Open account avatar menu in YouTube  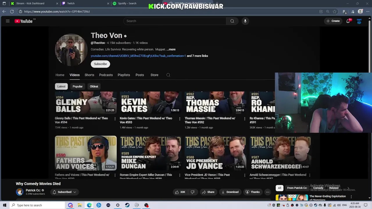point(359,21)
